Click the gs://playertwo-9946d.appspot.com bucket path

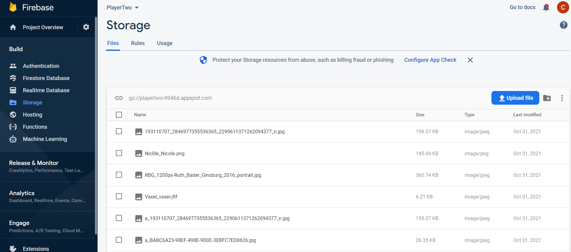click(x=170, y=98)
